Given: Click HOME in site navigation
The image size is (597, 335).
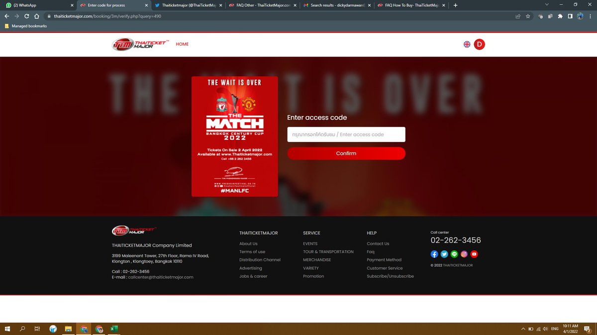Looking at the screenshot, I should pos(182,44).
